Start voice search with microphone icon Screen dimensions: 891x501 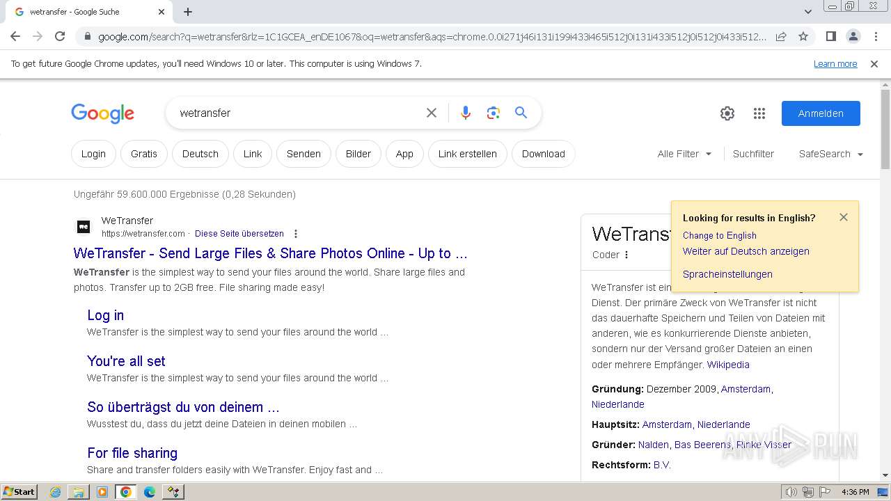point(466,113)
